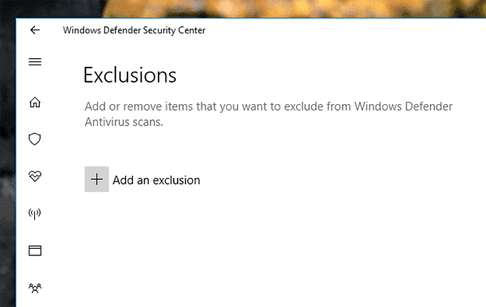Go back using the arrow icon
This screenshot has height=307, width=486.
coord(35,30)
